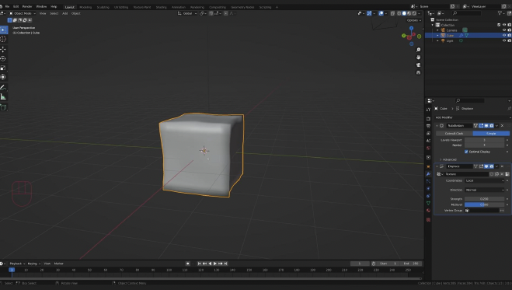Adjust the Midlevel slider
Image resolution: width=512 pixels, height=290 pixels.
[x=484, y=204]
